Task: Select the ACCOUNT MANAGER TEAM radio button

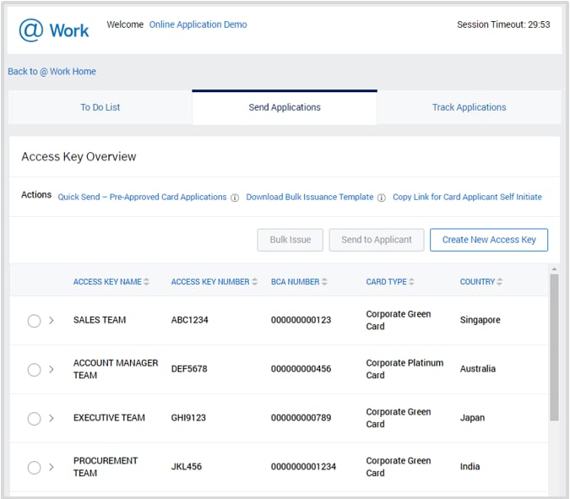Action: coord(34,370)
